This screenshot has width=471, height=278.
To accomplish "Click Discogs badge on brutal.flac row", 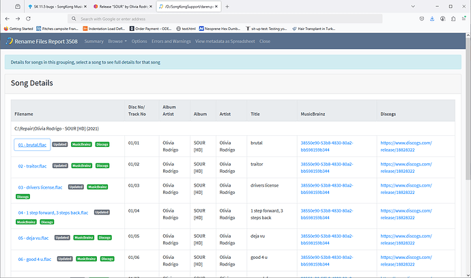I will (x=102, y=144).
